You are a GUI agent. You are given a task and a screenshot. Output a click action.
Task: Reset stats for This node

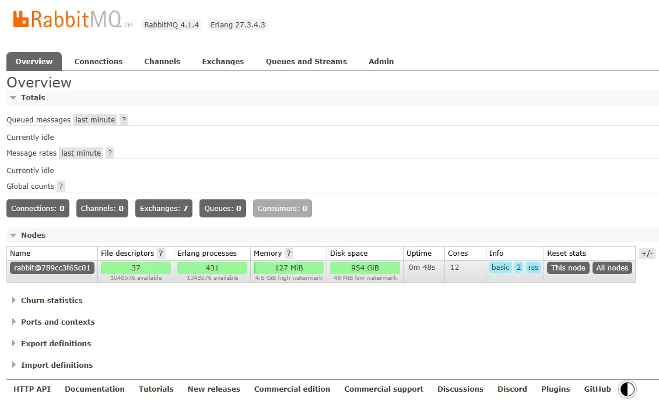(568, 268)
